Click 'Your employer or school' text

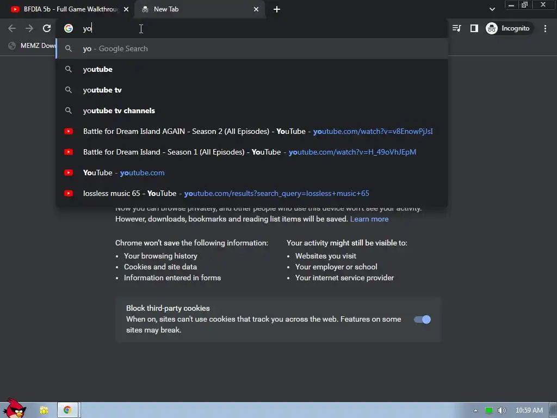(x=336, y=267)
